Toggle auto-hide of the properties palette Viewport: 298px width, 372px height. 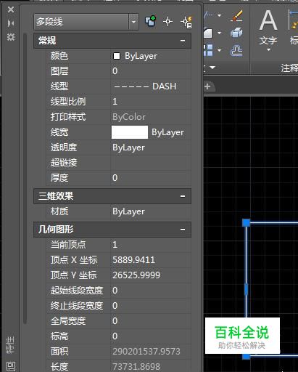[x=11, y=23]
